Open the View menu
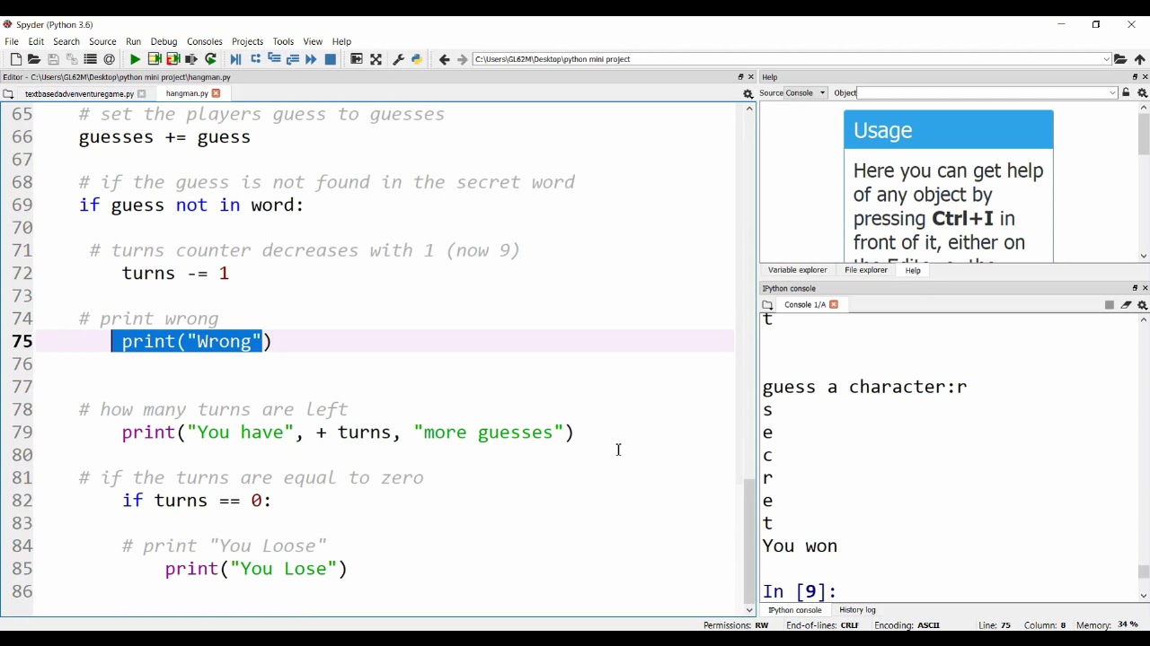This screenshot has height=646, width=1150. point(313,41)
